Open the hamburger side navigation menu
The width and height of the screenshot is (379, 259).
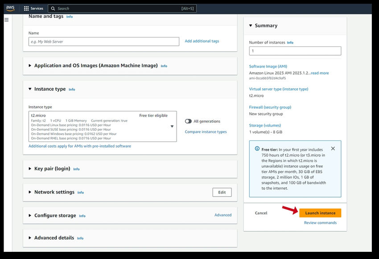[7, 20]
